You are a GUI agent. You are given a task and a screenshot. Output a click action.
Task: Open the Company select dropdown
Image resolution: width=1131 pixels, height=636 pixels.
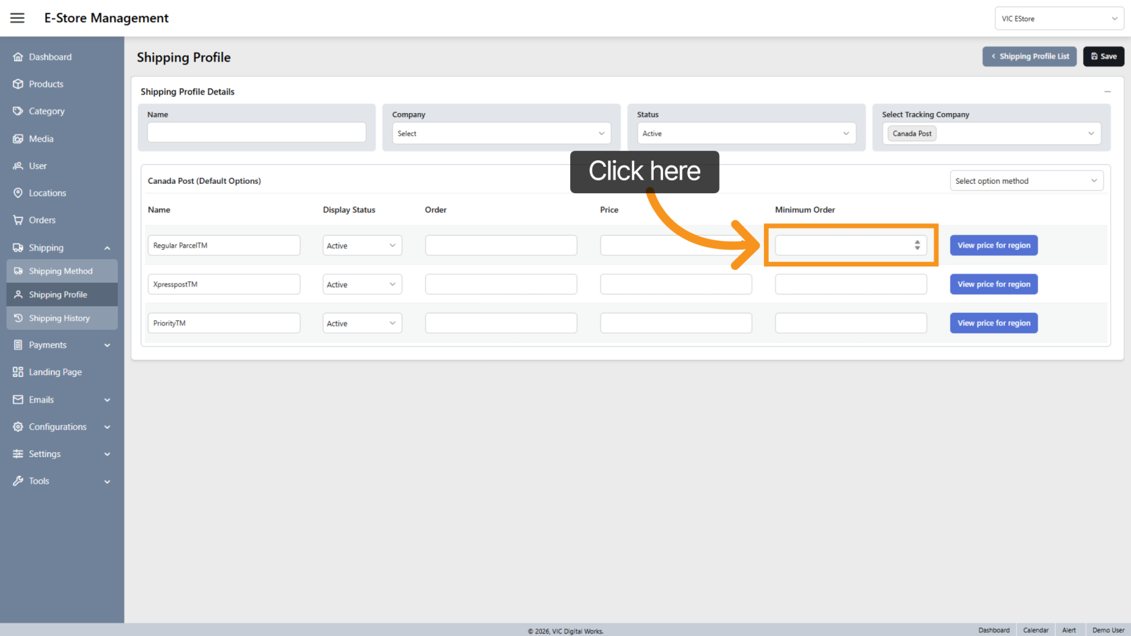click(501, 133)
